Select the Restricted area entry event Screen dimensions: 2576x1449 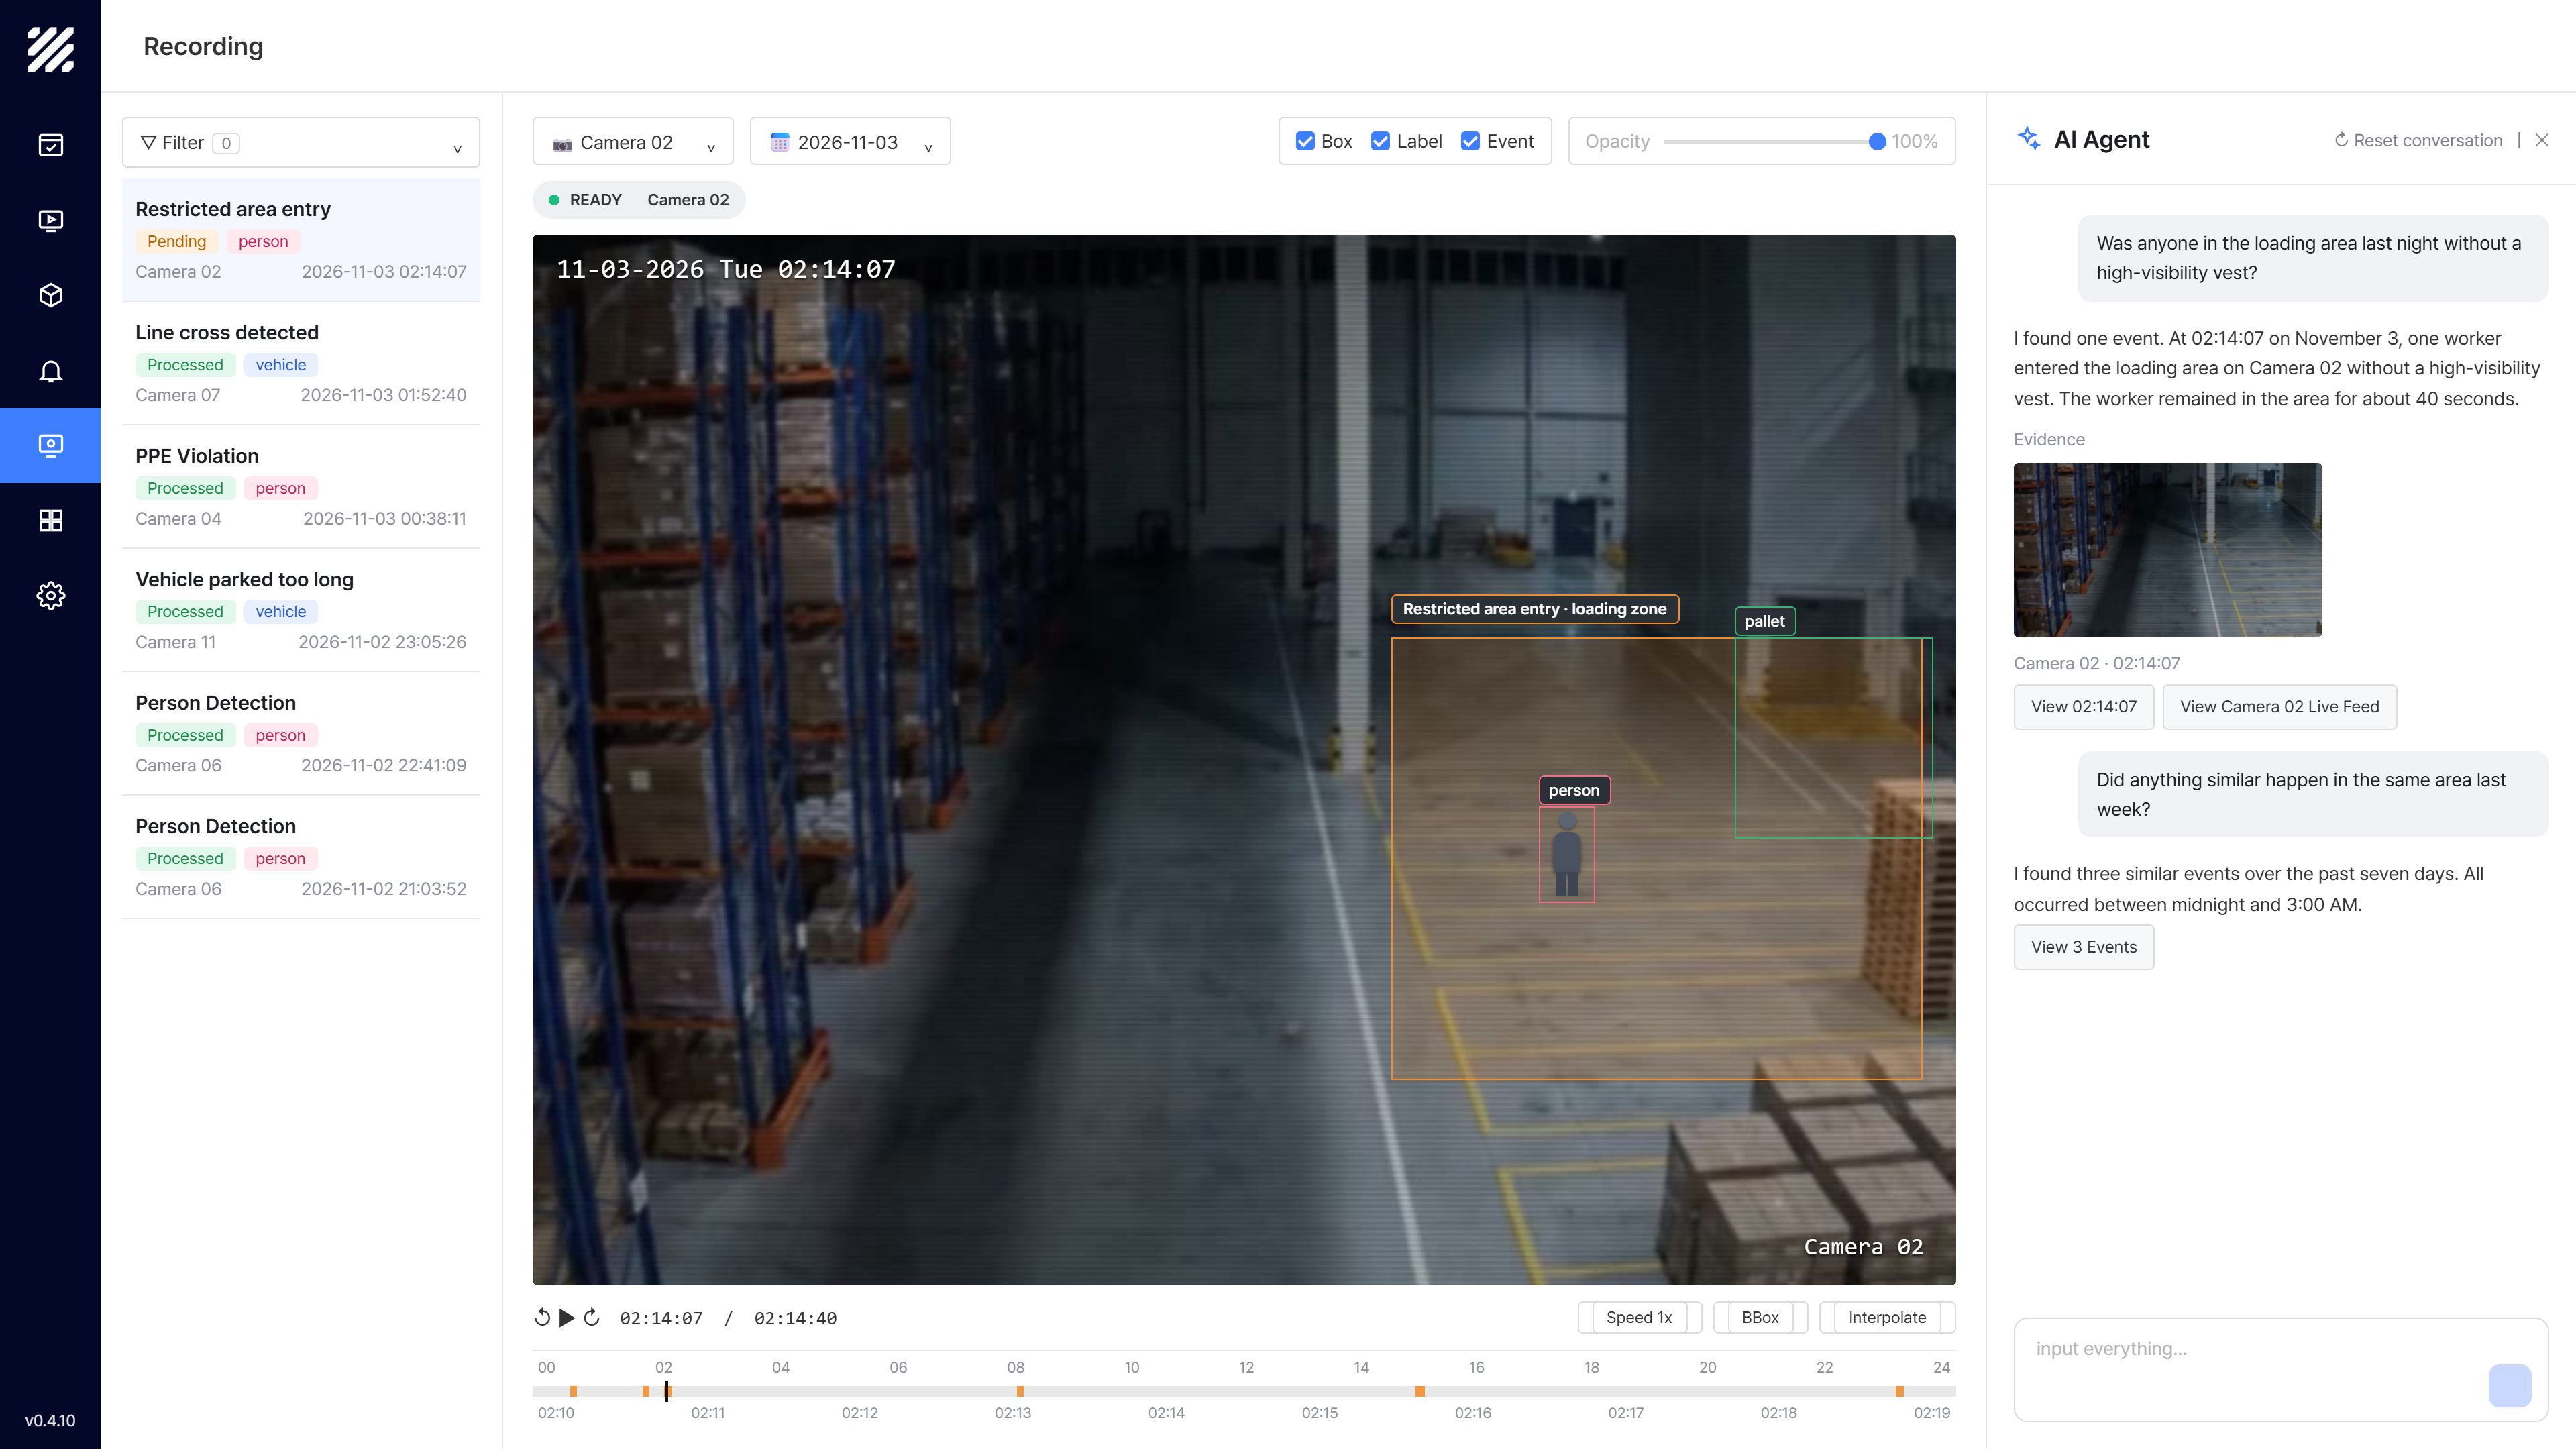(301, 240)
